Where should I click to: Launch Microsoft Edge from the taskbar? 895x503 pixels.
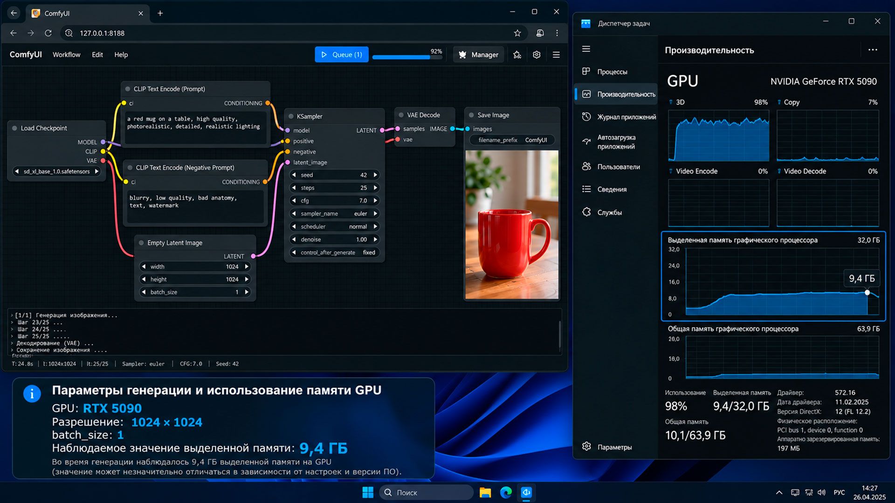click(506, 492)
